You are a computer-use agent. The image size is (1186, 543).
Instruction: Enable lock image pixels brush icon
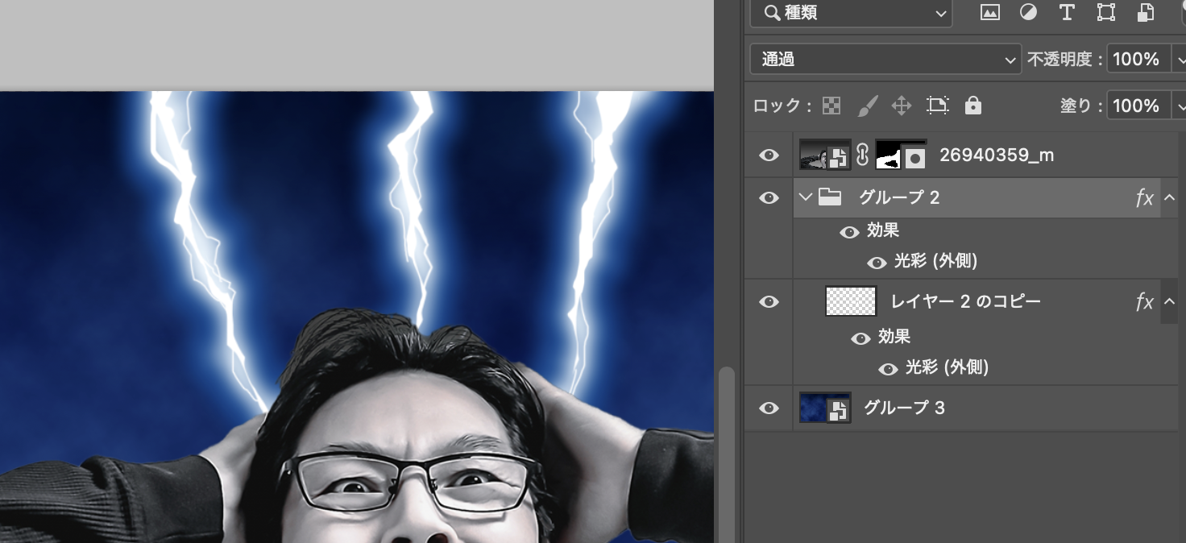click(x=867, y=106)
